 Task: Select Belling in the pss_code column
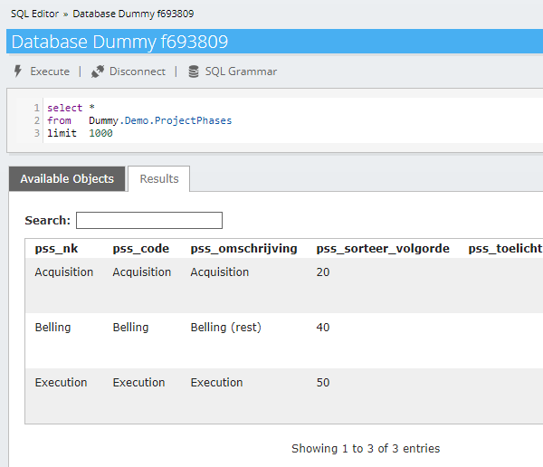pos(131,328)
